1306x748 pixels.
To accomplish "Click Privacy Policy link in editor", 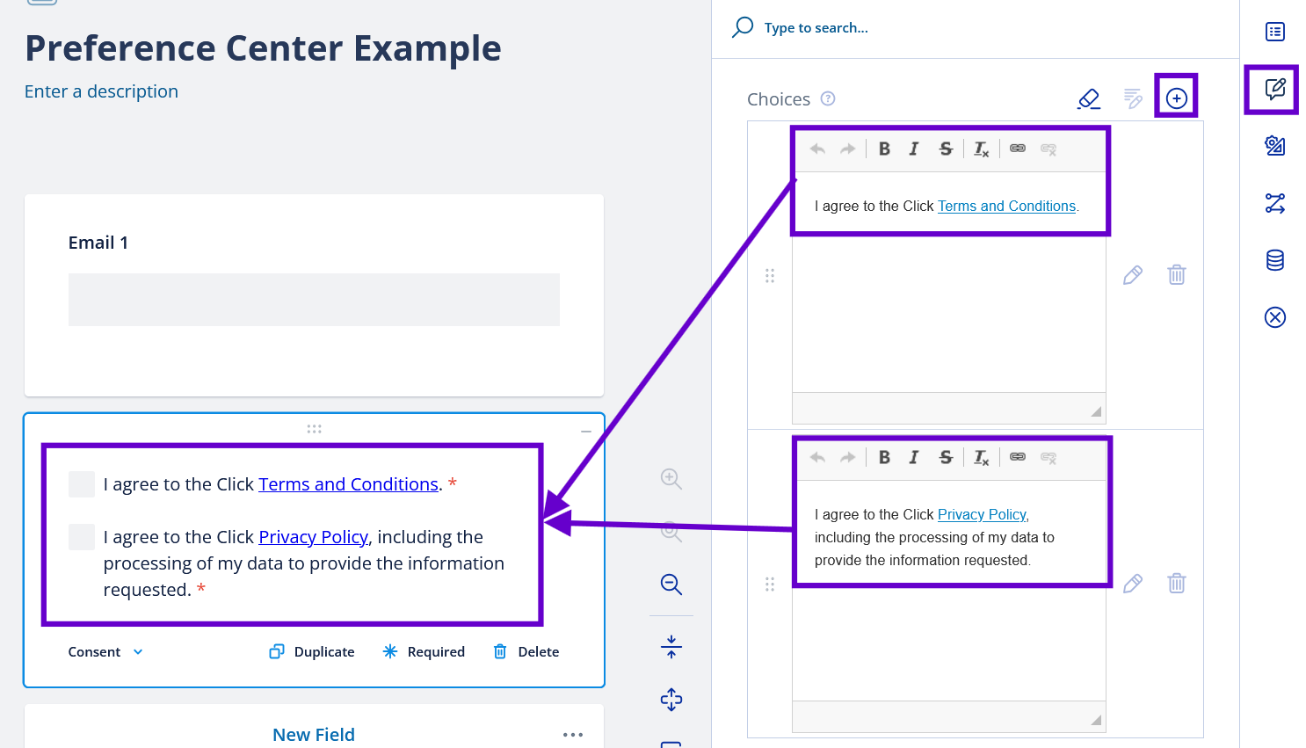I will pos(982,515).
